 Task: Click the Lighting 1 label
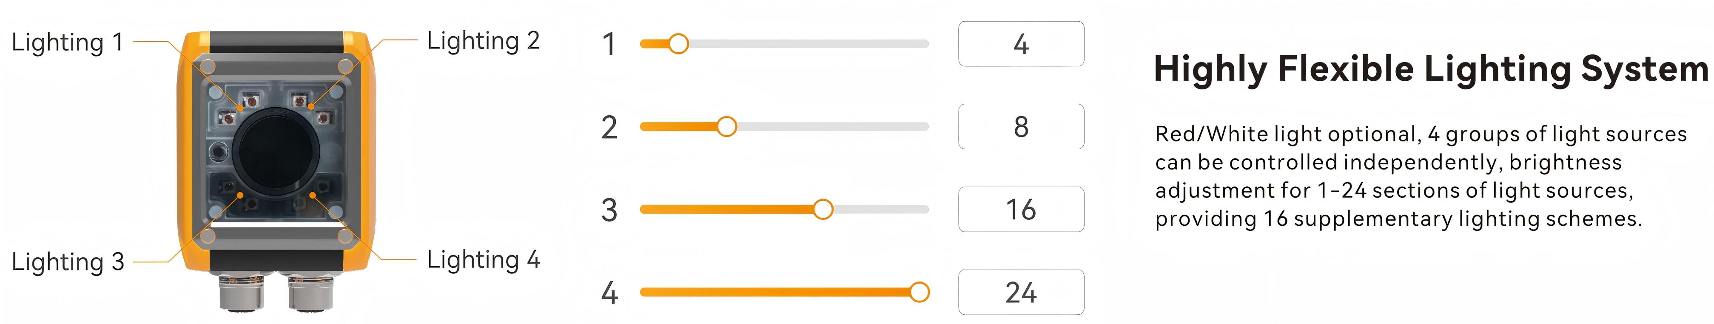67,43
